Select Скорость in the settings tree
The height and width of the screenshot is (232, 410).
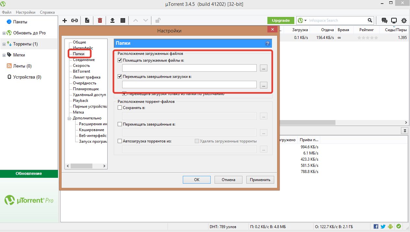click(81, 66)
